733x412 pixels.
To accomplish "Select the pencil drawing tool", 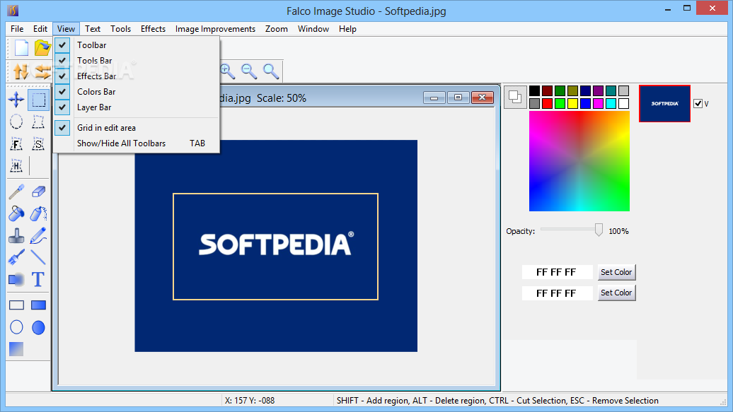I will [x=38, y=236].
